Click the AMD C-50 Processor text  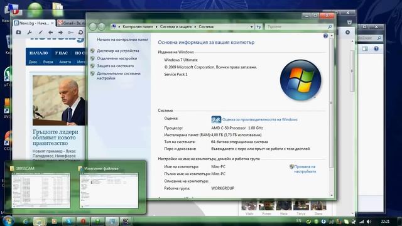click(x=237, y=128)
